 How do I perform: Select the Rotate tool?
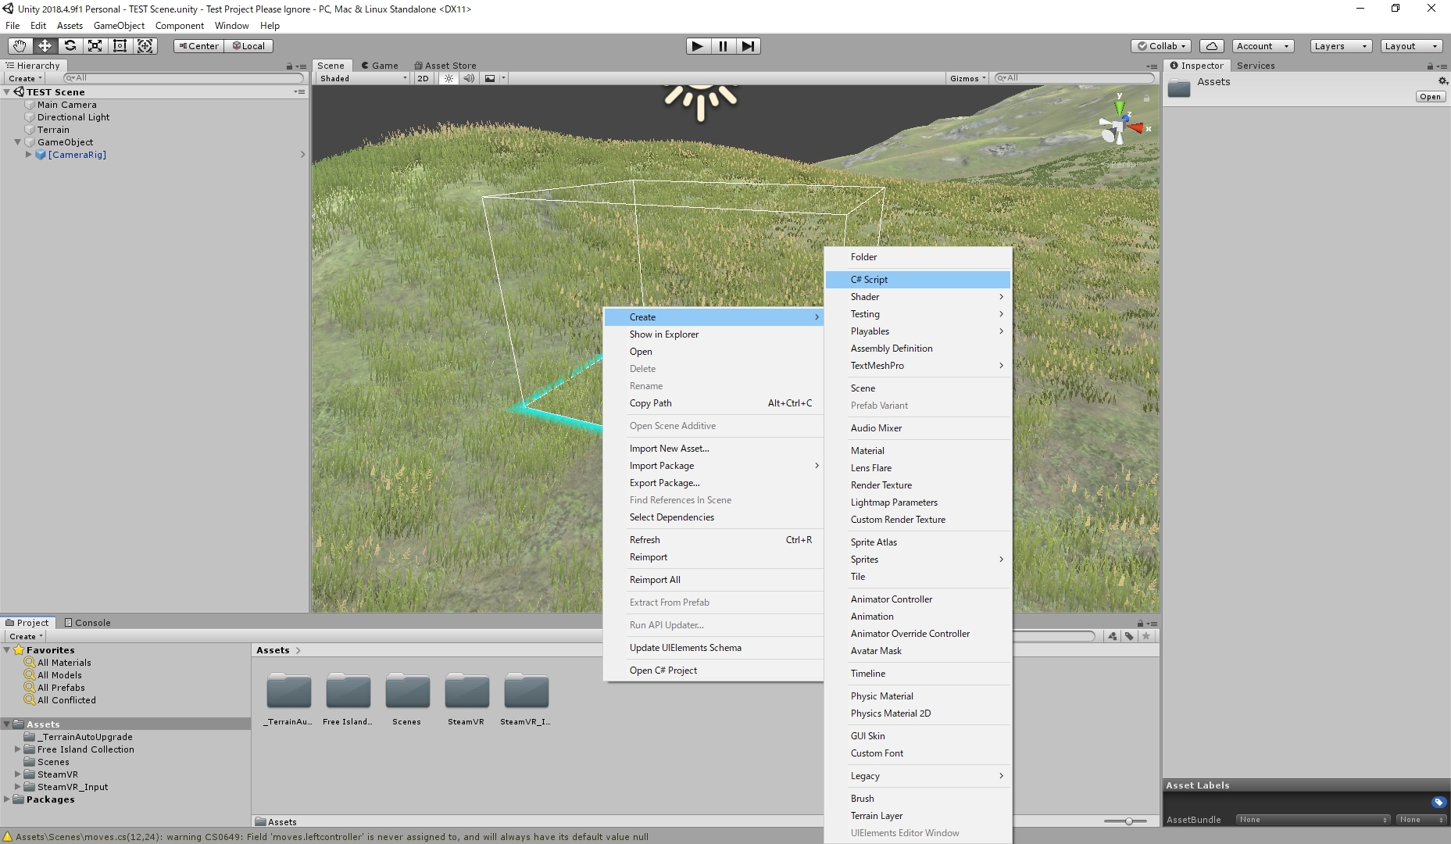pos(70,46)
